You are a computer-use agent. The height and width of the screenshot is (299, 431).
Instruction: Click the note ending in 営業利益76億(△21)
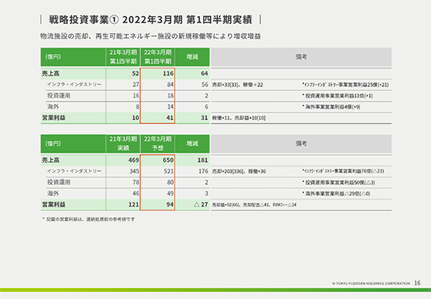pyautogui.click(x=343, y=171)
